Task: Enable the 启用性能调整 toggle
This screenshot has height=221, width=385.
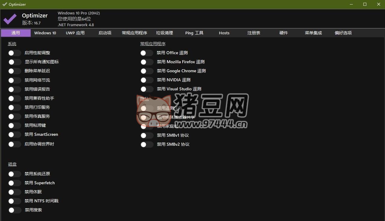Action: tap(14, 53)
